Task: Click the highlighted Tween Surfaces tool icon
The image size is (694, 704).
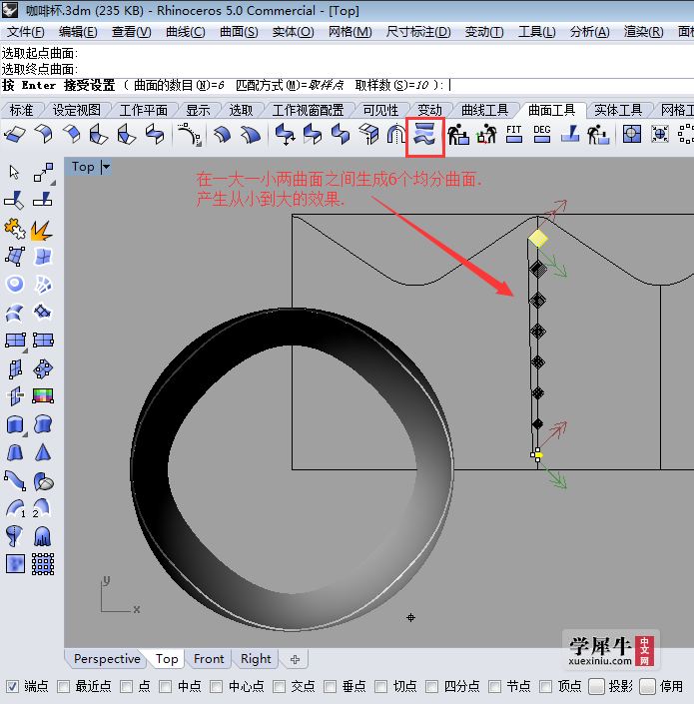Action: tap(424, 134)
